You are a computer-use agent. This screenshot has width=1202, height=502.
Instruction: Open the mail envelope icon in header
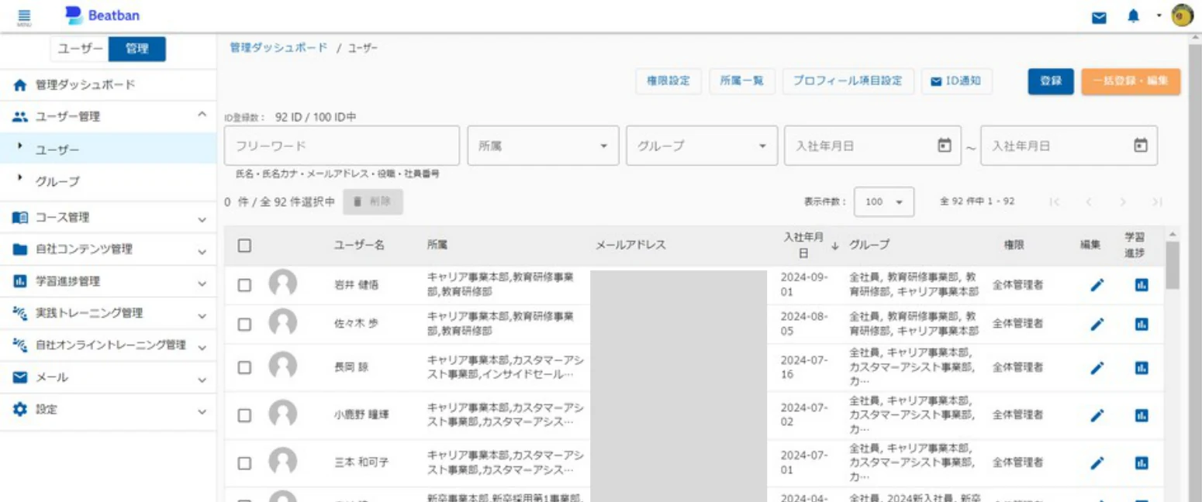(x=1099, y=17)
